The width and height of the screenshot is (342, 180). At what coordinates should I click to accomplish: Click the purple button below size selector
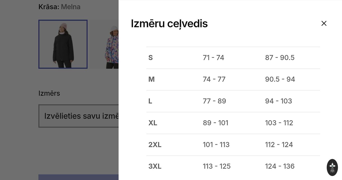coord(79,177)
